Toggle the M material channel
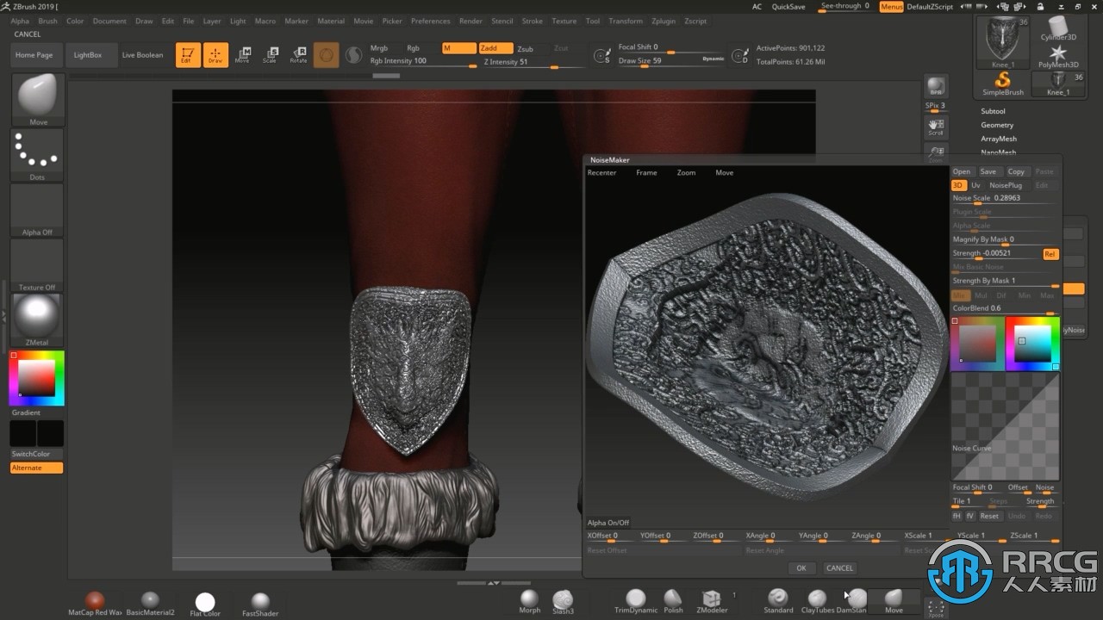 click(x=458, y=48)
